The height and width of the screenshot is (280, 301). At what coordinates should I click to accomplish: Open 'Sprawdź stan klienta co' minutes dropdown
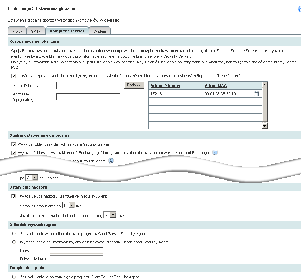[68, 205]
